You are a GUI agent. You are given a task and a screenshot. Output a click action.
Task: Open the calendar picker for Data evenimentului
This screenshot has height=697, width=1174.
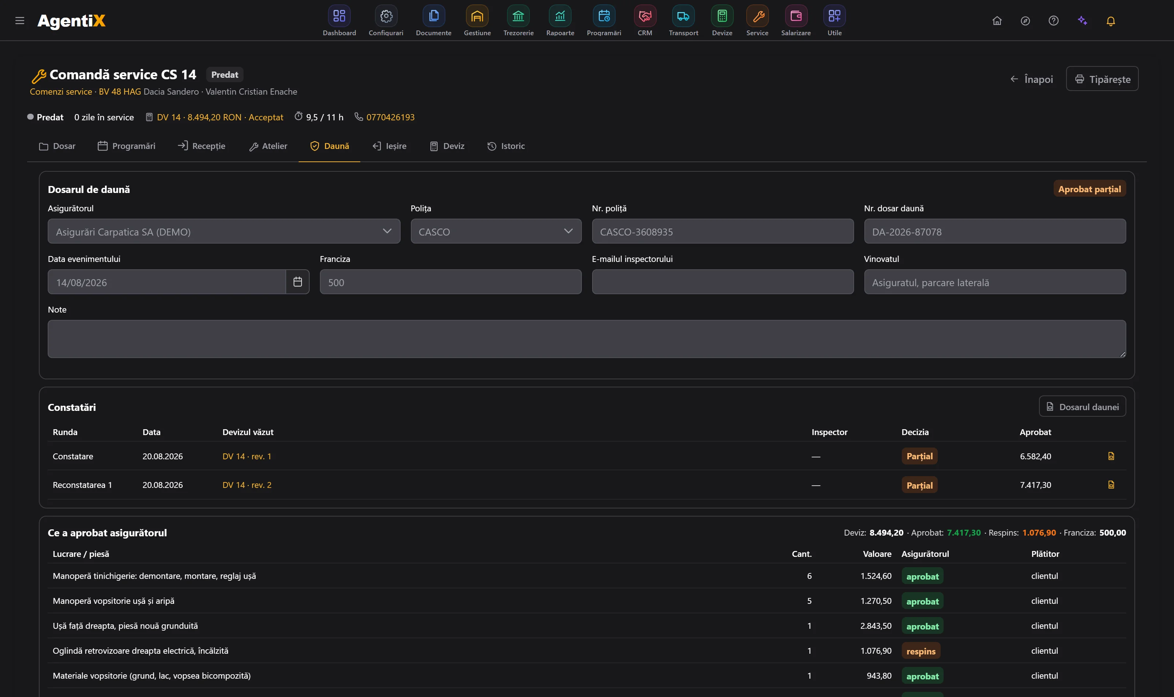(297, 282)
